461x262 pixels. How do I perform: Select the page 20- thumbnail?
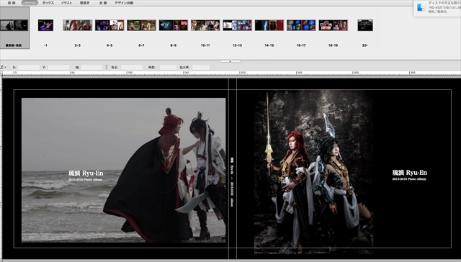pos(365,25)
